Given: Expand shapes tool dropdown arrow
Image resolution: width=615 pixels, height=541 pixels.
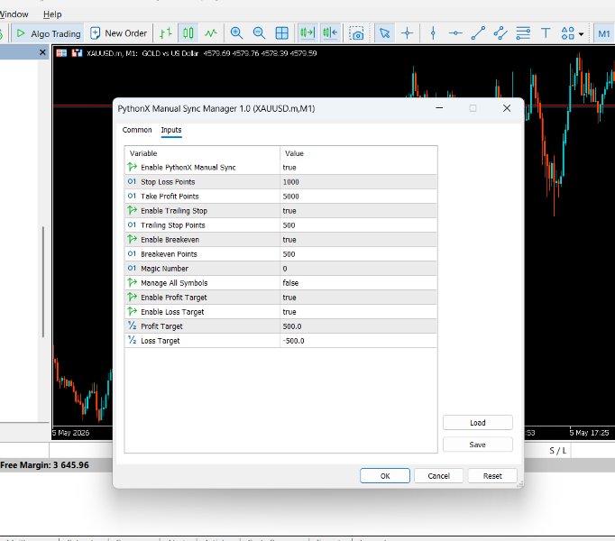Looking at the screenshot, I should click(x=582, y=34).
